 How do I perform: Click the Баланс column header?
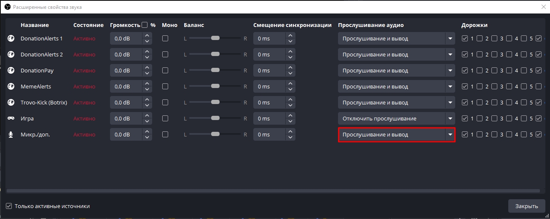[194, 25]
